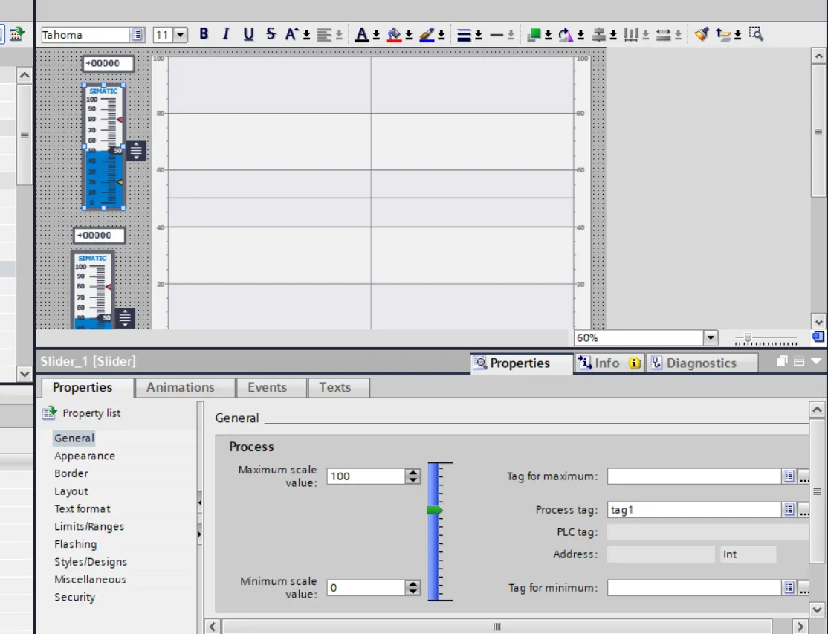828x634 pixels.
Task: Open the Events tab
Action: [270, 387]
